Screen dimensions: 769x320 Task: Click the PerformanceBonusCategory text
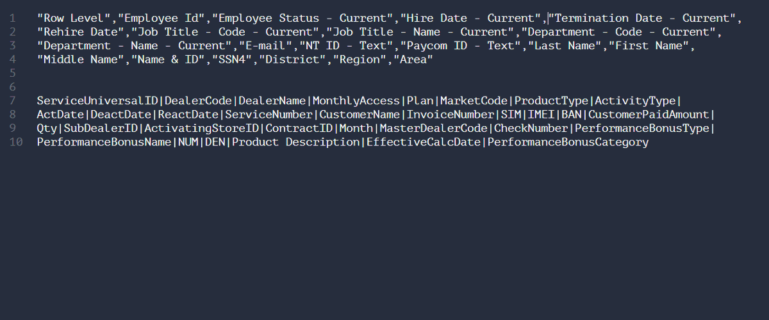[x=568, y=142]
